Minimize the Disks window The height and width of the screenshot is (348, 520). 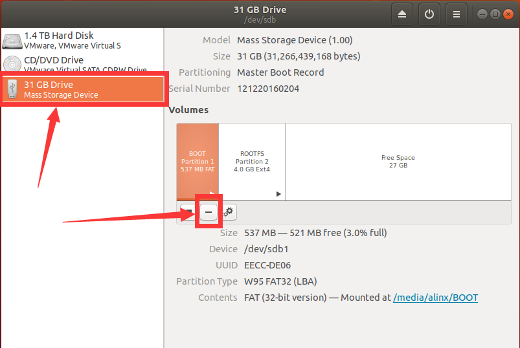pos(482,14)
